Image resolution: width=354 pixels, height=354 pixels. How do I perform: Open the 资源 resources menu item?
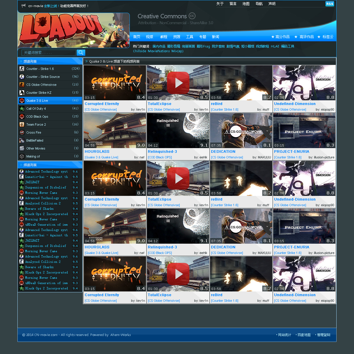pos(177,37)
